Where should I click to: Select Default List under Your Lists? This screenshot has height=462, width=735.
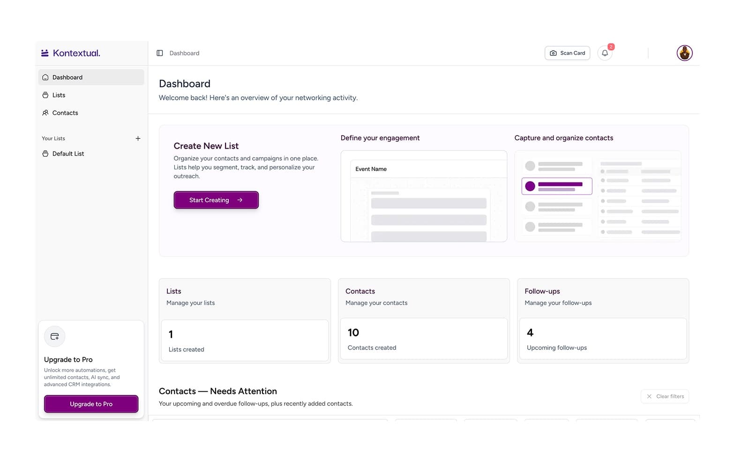coord(91,154)
